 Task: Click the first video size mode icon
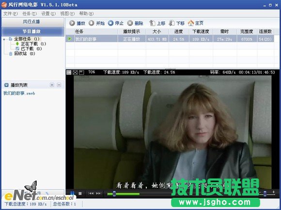tap(69, 72)
